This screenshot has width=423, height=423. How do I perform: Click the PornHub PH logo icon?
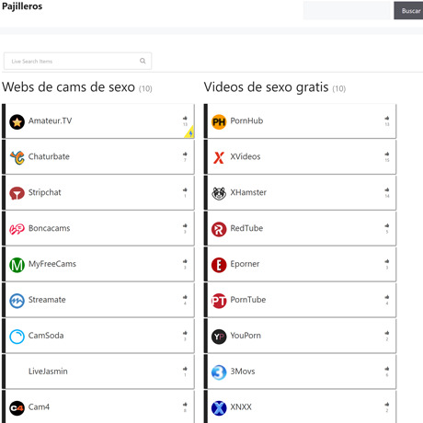pos(219,121)
